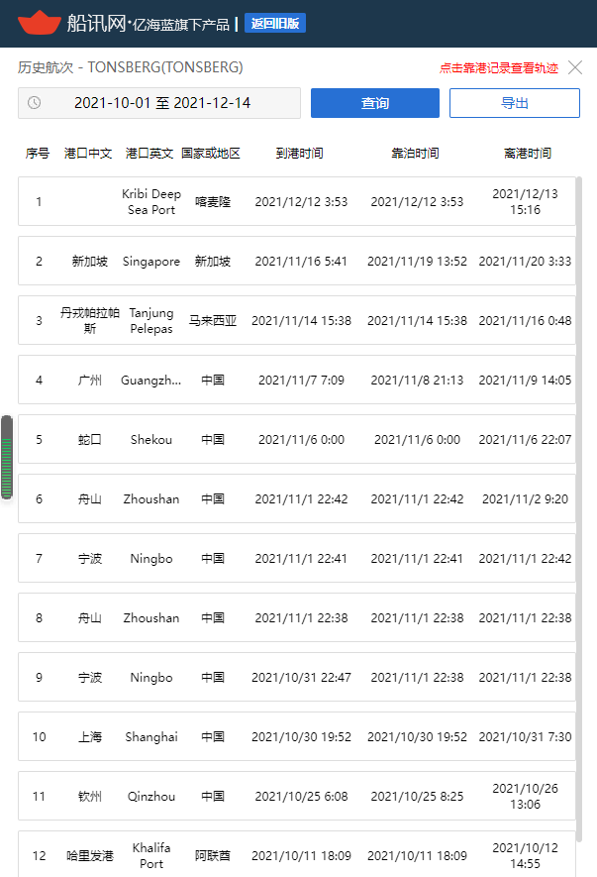
Task: Click the 离港时间 column header
Action: click(528, 154)
